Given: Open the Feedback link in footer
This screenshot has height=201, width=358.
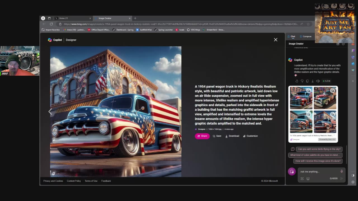Looking at the screenshot, I should [106, 181].
